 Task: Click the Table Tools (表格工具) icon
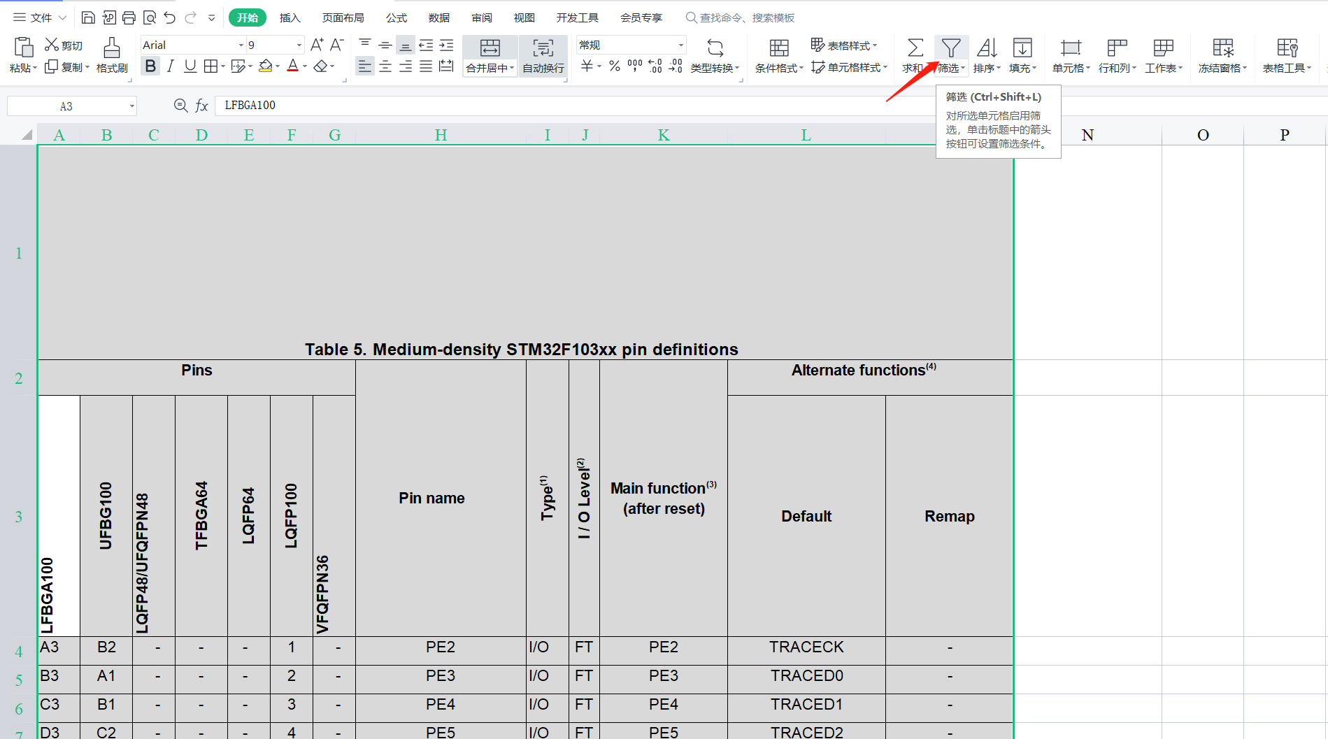pyautogui.click(x=1287, y=48)
